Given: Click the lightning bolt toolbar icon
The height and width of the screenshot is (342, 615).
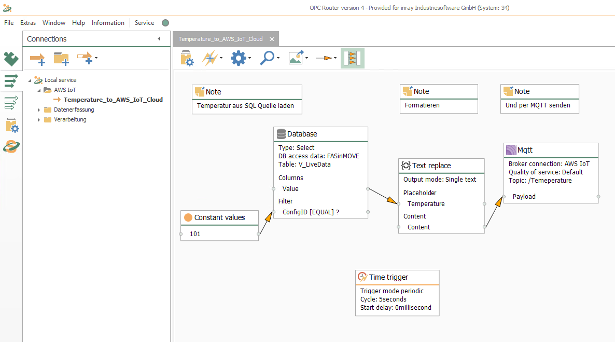Looking at the screenshot, I should (x=210, y=58).
